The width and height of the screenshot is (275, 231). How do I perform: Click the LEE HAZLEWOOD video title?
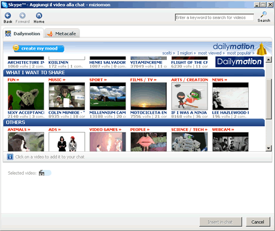pos(230,113)
